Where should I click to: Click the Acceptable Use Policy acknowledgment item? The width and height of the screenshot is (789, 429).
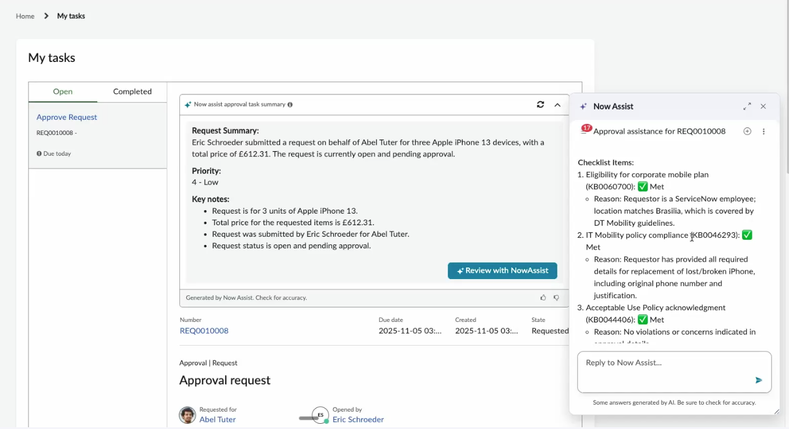[656, 314]
